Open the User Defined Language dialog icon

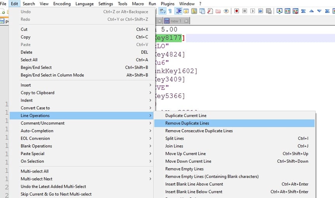click(x=186, y=11)
